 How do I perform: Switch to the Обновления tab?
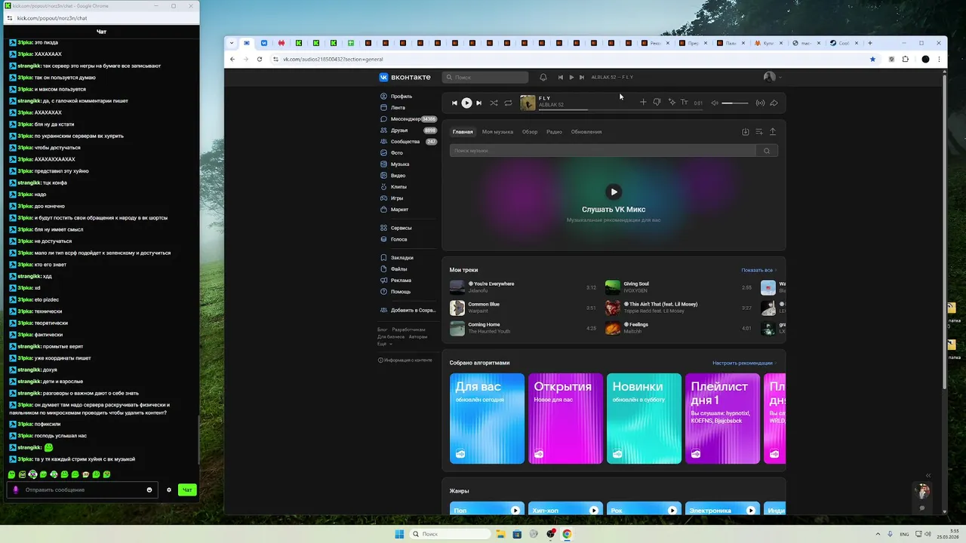(x=586, y=132)
